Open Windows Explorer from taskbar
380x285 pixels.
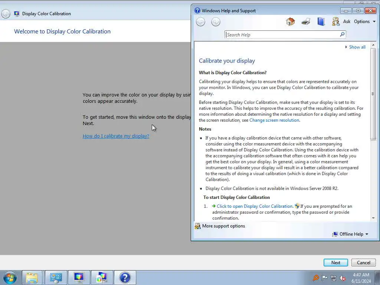pos(32,278)
